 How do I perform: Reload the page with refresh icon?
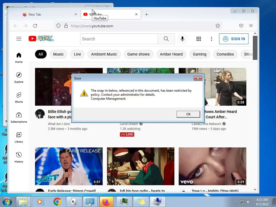tap(35, 26)
